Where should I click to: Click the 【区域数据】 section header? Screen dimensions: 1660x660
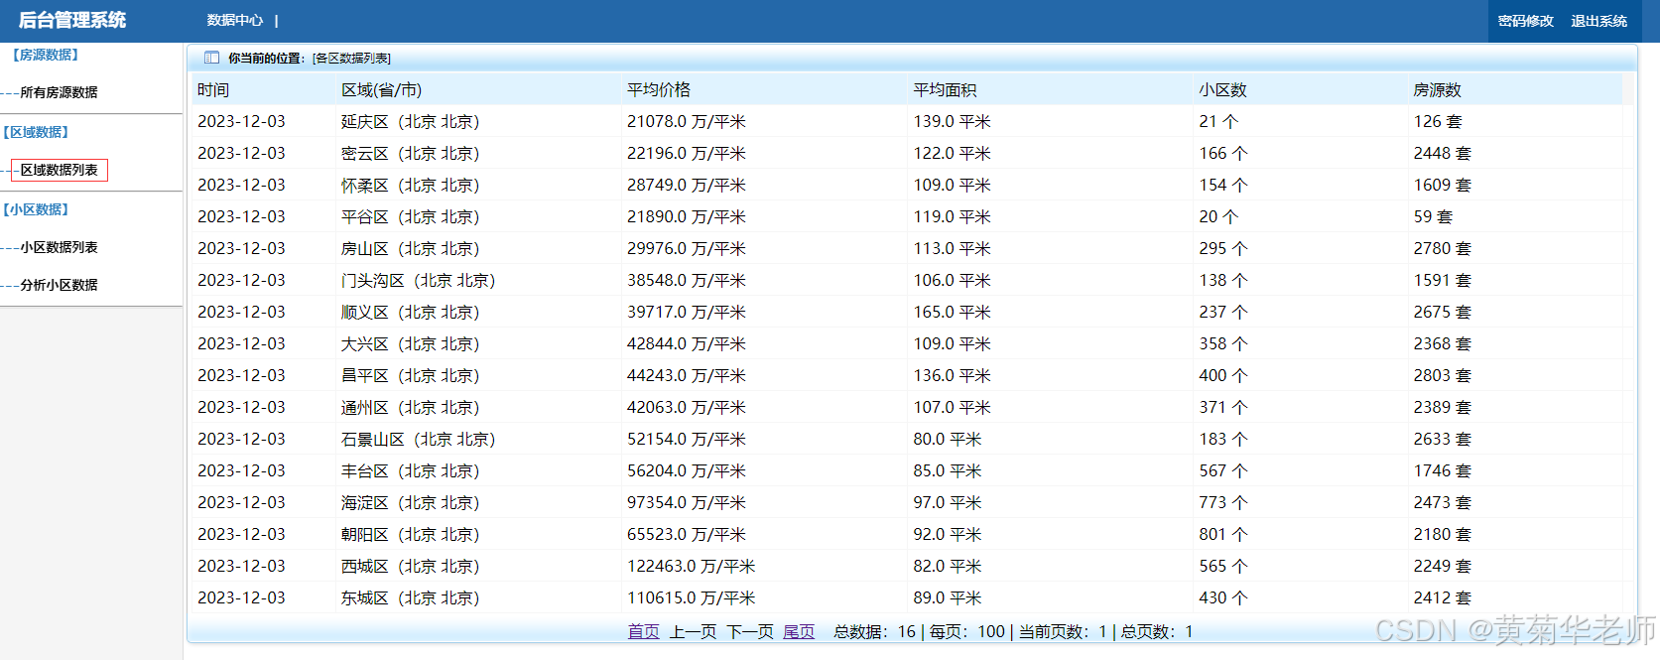click(x=35, y=132)
